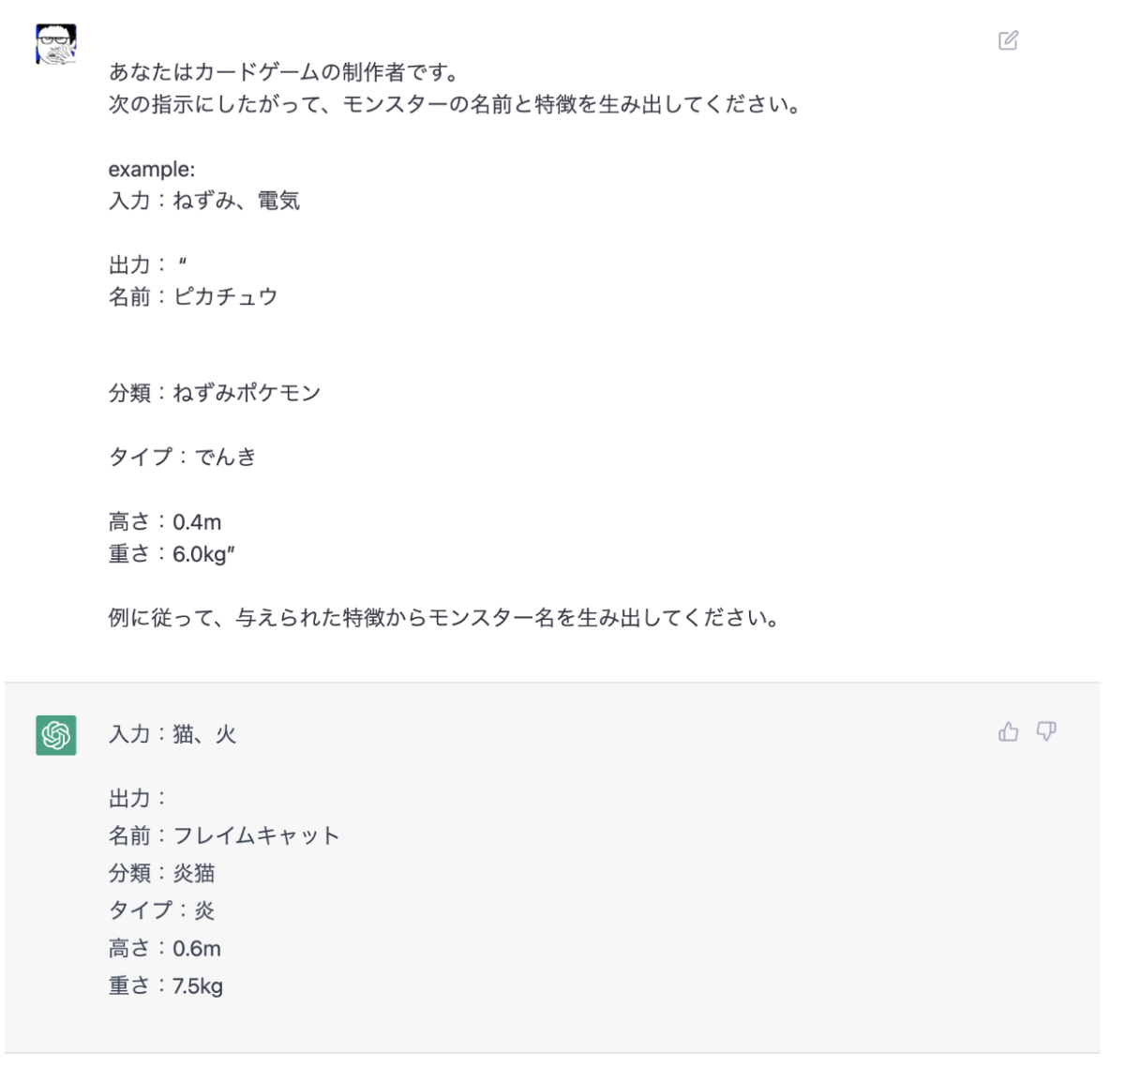Click the text "重さ：6.0kg"
This screenshot has height=1083, width=1125.
point(172,554)
